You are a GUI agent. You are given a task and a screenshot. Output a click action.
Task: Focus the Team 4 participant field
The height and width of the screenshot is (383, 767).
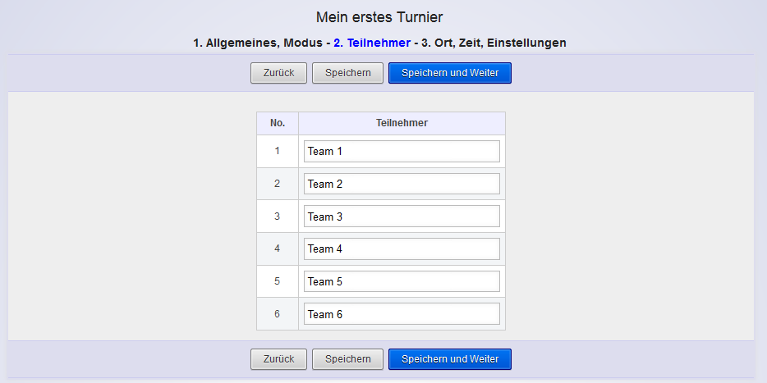402,248
